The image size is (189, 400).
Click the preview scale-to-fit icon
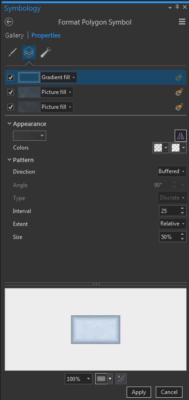point(121,379)
